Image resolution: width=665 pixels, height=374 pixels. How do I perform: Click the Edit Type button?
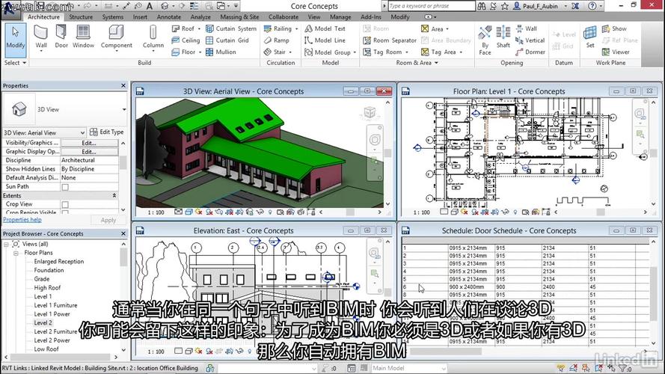[107, 132]
